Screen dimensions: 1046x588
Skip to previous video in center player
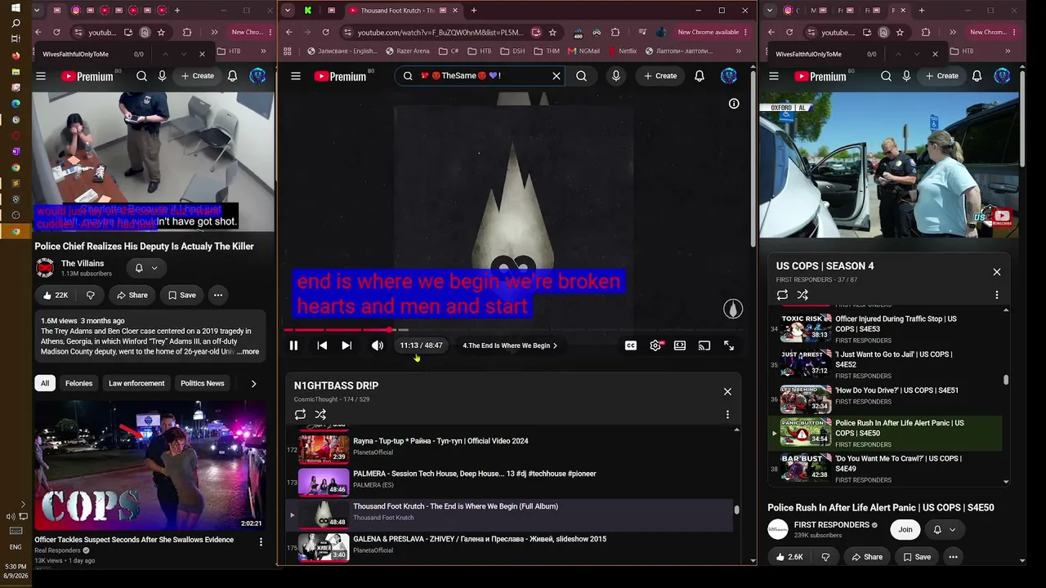pos(322,345)
